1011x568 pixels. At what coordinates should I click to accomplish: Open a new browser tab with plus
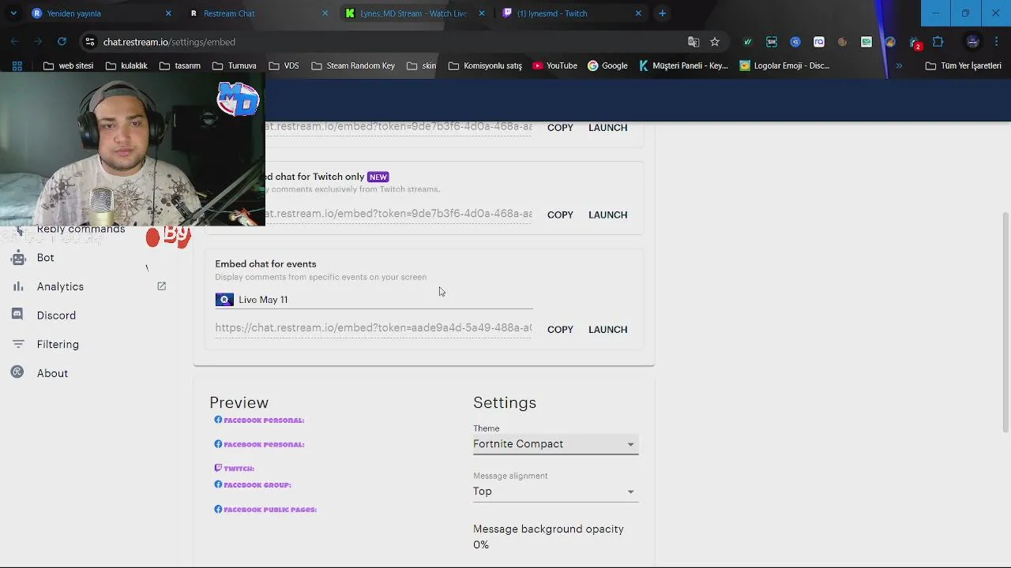point(663,13)
